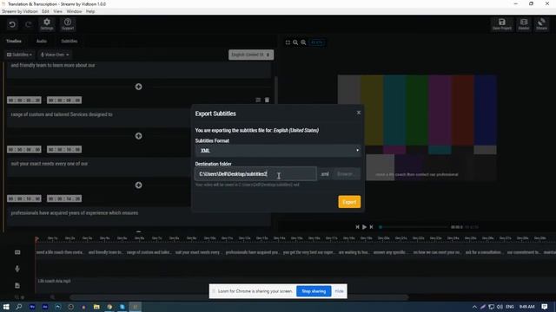Click the preview zoom percentage box
The image size is (556, 312).
(316, 42)
